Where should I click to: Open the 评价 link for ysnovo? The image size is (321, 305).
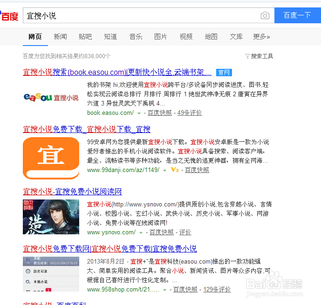coord(185,232)
